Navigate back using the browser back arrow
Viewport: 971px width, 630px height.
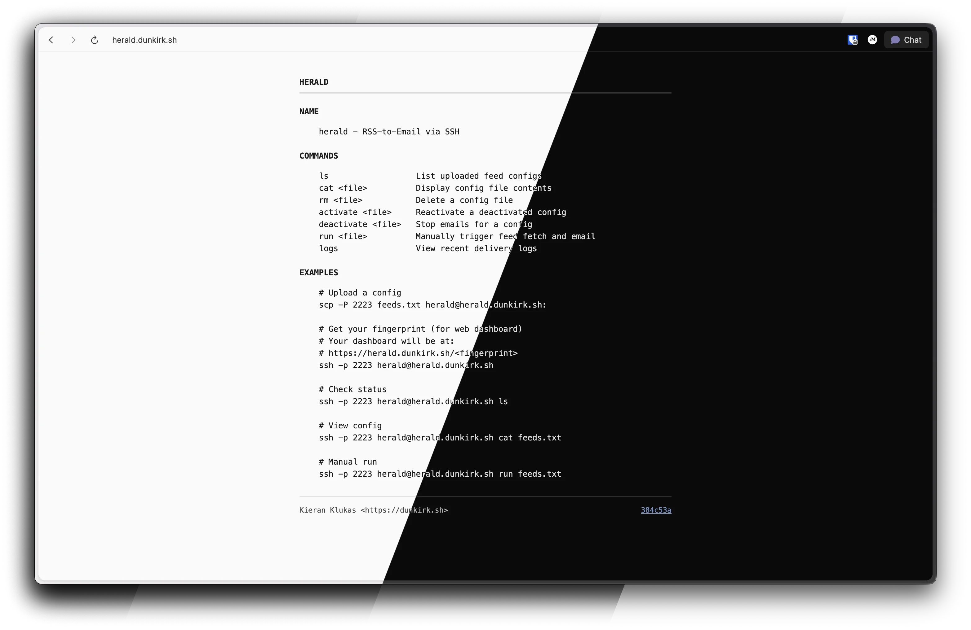coord(51,40)
